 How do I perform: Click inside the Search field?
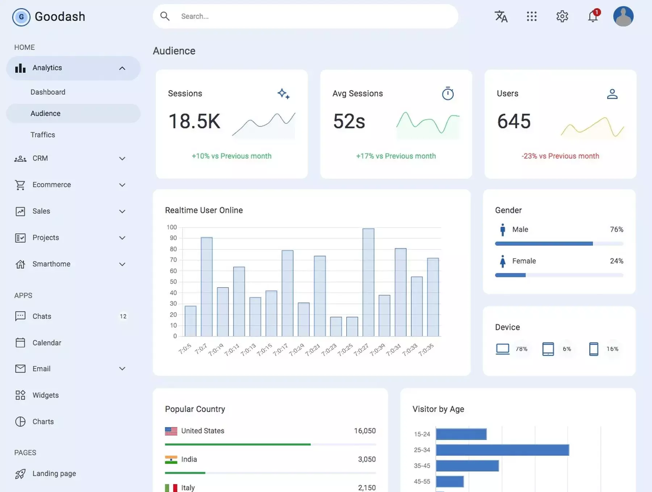click(305, 16)
